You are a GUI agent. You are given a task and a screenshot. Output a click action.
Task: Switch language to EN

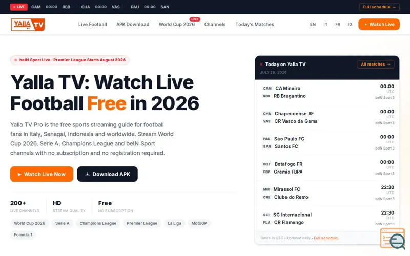(313, 24)
